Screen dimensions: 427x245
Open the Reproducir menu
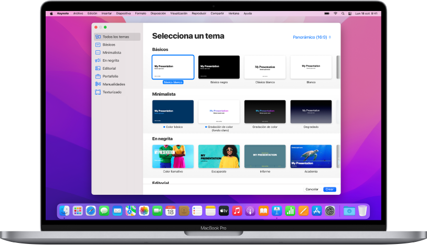coord(199,13)
